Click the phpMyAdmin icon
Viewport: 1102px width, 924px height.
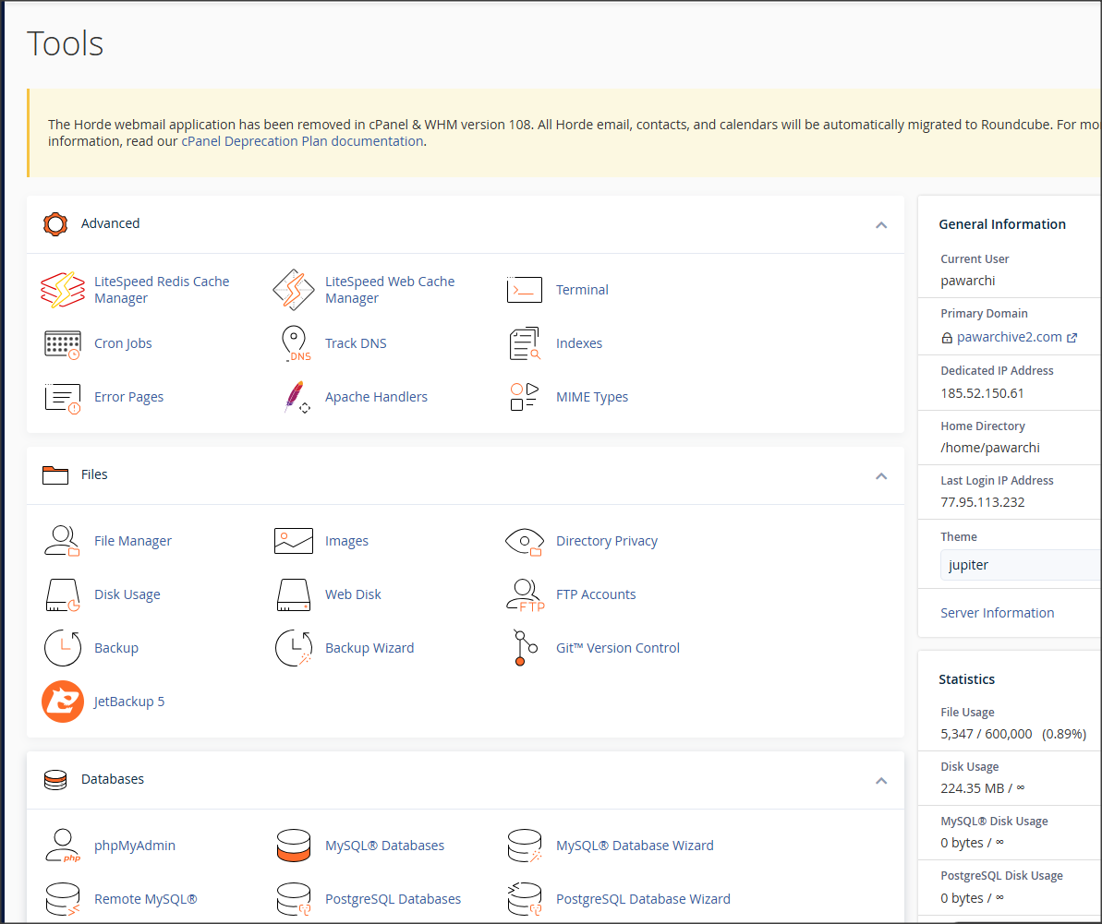[x=62, y=846]
